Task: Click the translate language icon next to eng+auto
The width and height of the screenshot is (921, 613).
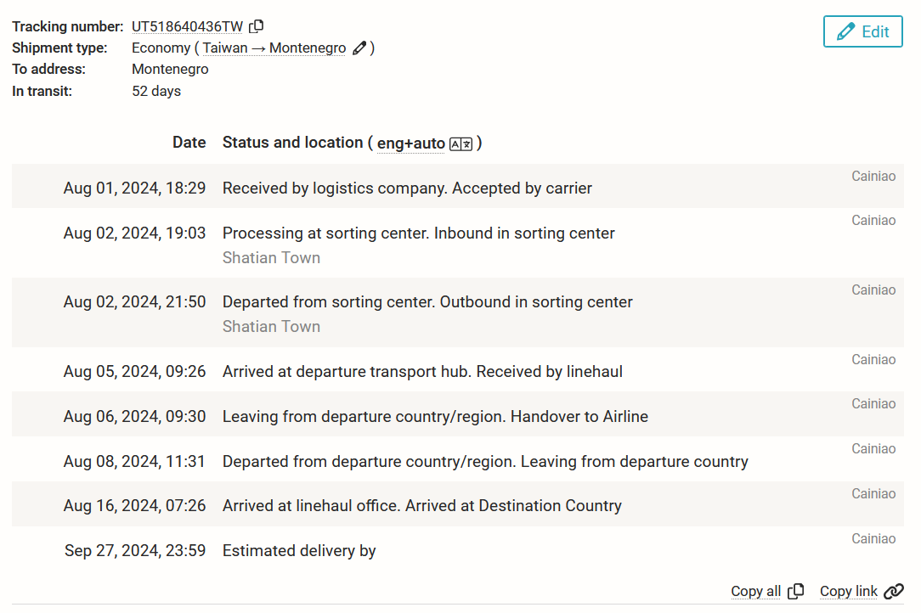Action: 460,143
